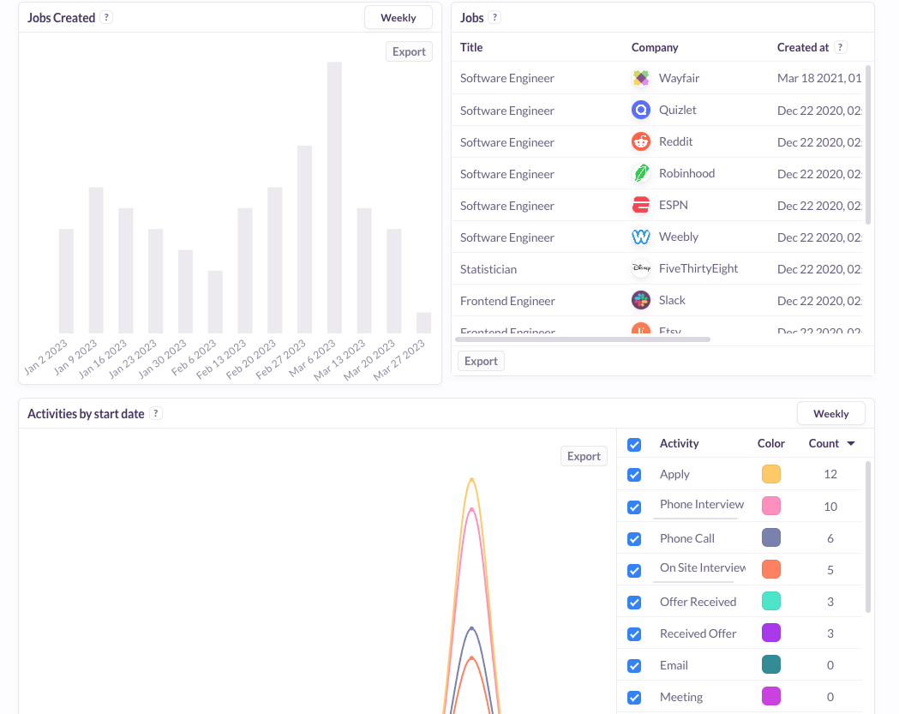This screenshot has height=714, width=899.
Task: Click the Apply yellow color swatch
Action: 771,474
